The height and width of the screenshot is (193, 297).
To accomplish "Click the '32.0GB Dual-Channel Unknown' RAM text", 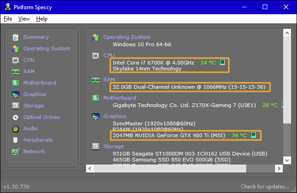I will [x=154, y=87].
